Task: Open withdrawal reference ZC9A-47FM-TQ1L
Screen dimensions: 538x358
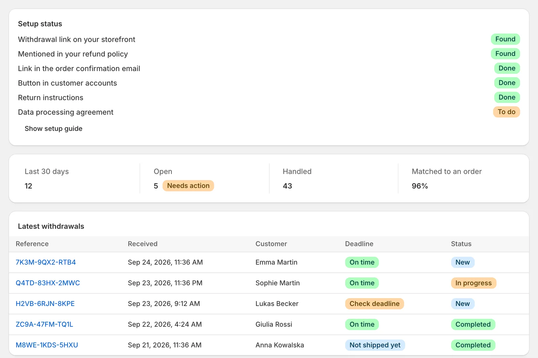Action: click(x=44, y=324)
